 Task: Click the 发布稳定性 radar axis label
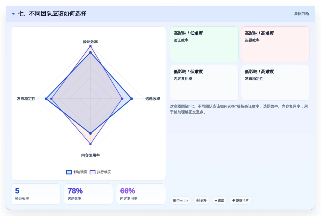pos(26,99)
